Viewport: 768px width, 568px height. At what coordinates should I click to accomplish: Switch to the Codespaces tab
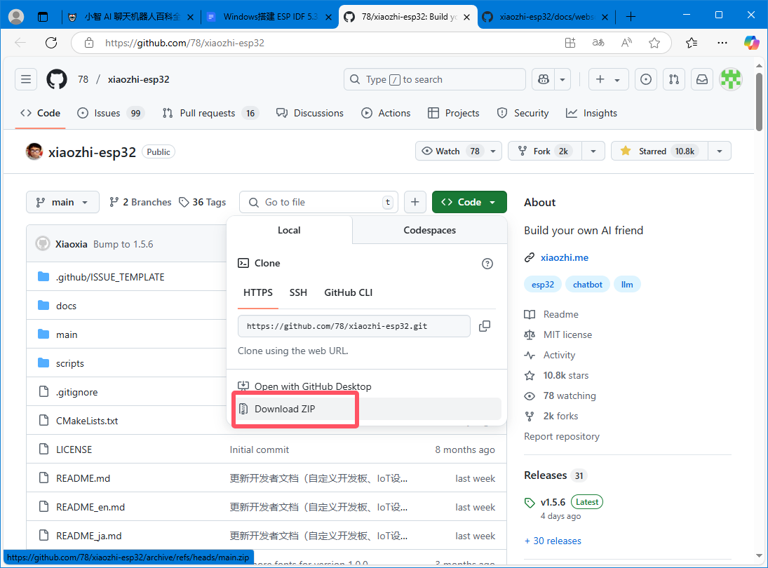pos(429,230)
